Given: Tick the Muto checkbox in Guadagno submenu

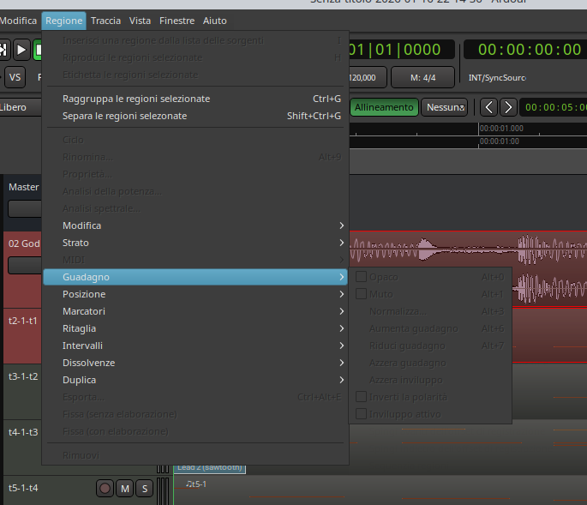Looking at the screenshot, I should [362, 294].
